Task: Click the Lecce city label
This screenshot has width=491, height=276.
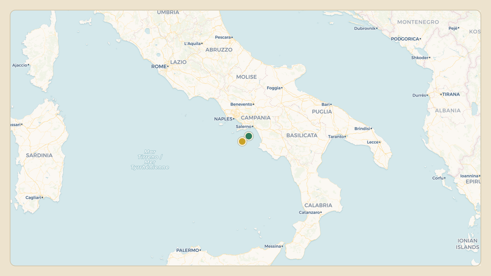Action: pos(373,142)
